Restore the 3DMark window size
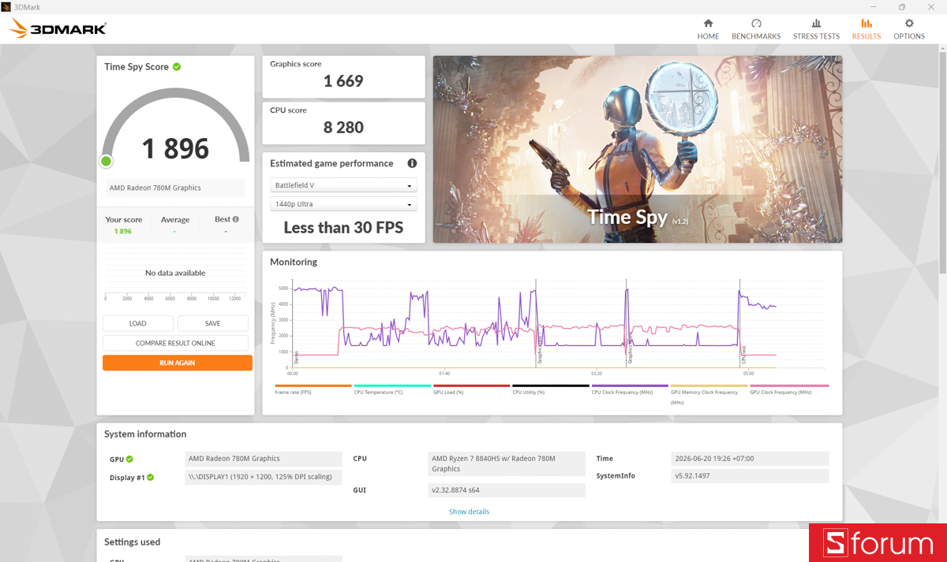Viewport: 947px width, 562px height. coord(902,6)
